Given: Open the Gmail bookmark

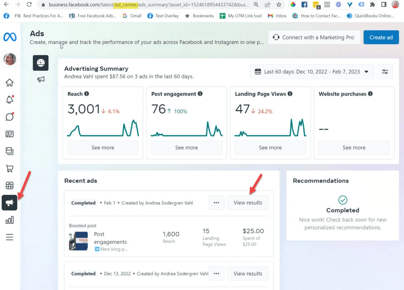Looking at the screenshot, I should tap(132, 16).
